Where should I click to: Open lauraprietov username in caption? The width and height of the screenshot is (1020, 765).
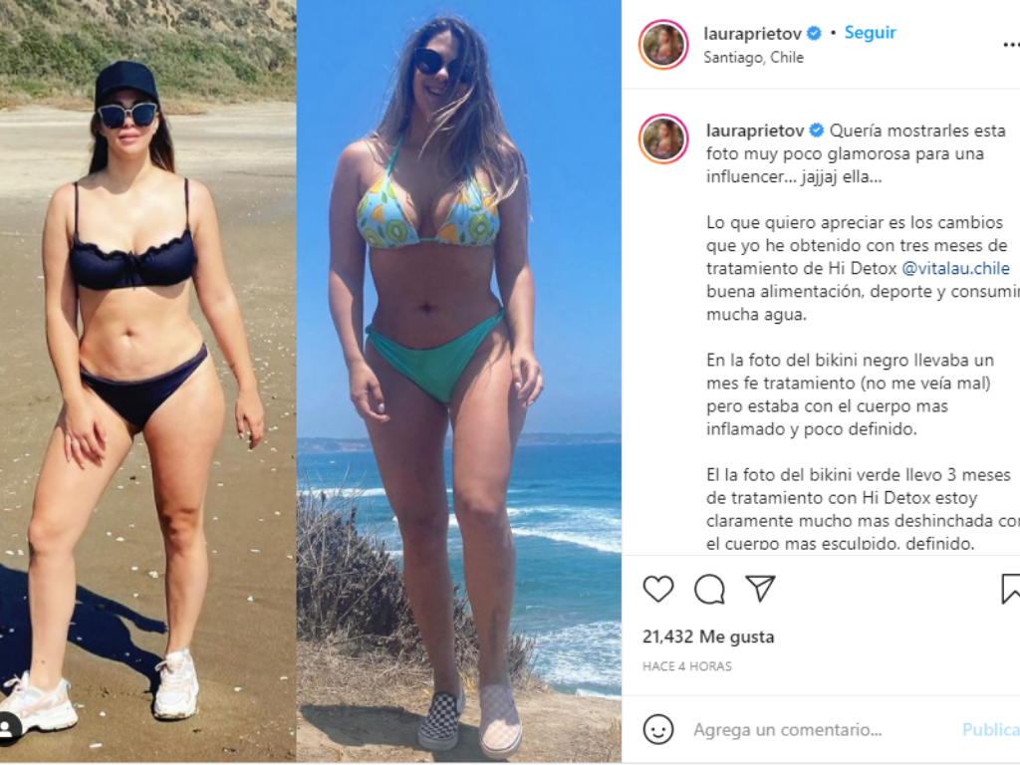tap(755, 130)
